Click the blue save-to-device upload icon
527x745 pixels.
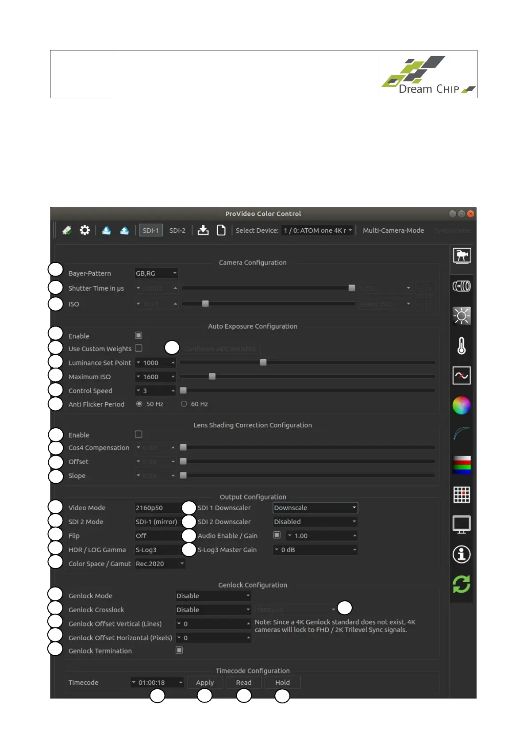pos(125,230)
